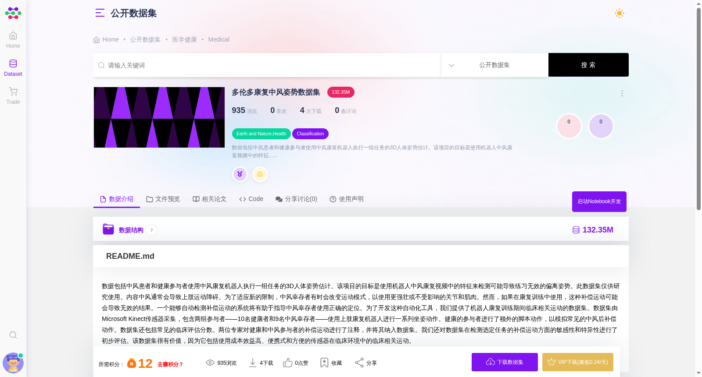The image size is (702, 377).
Task: Click the page vertical scrollbar thumb
Action: tap(698, 109)
